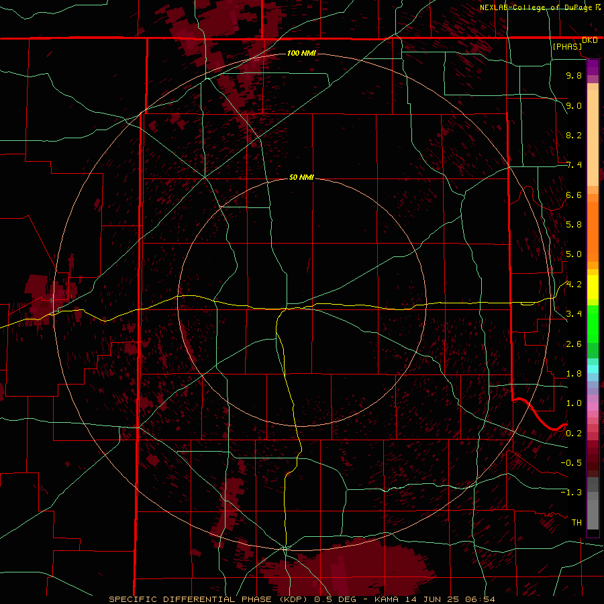Click the 1.0 legend value
Screen dimensions: 604x604
(574, 403)
